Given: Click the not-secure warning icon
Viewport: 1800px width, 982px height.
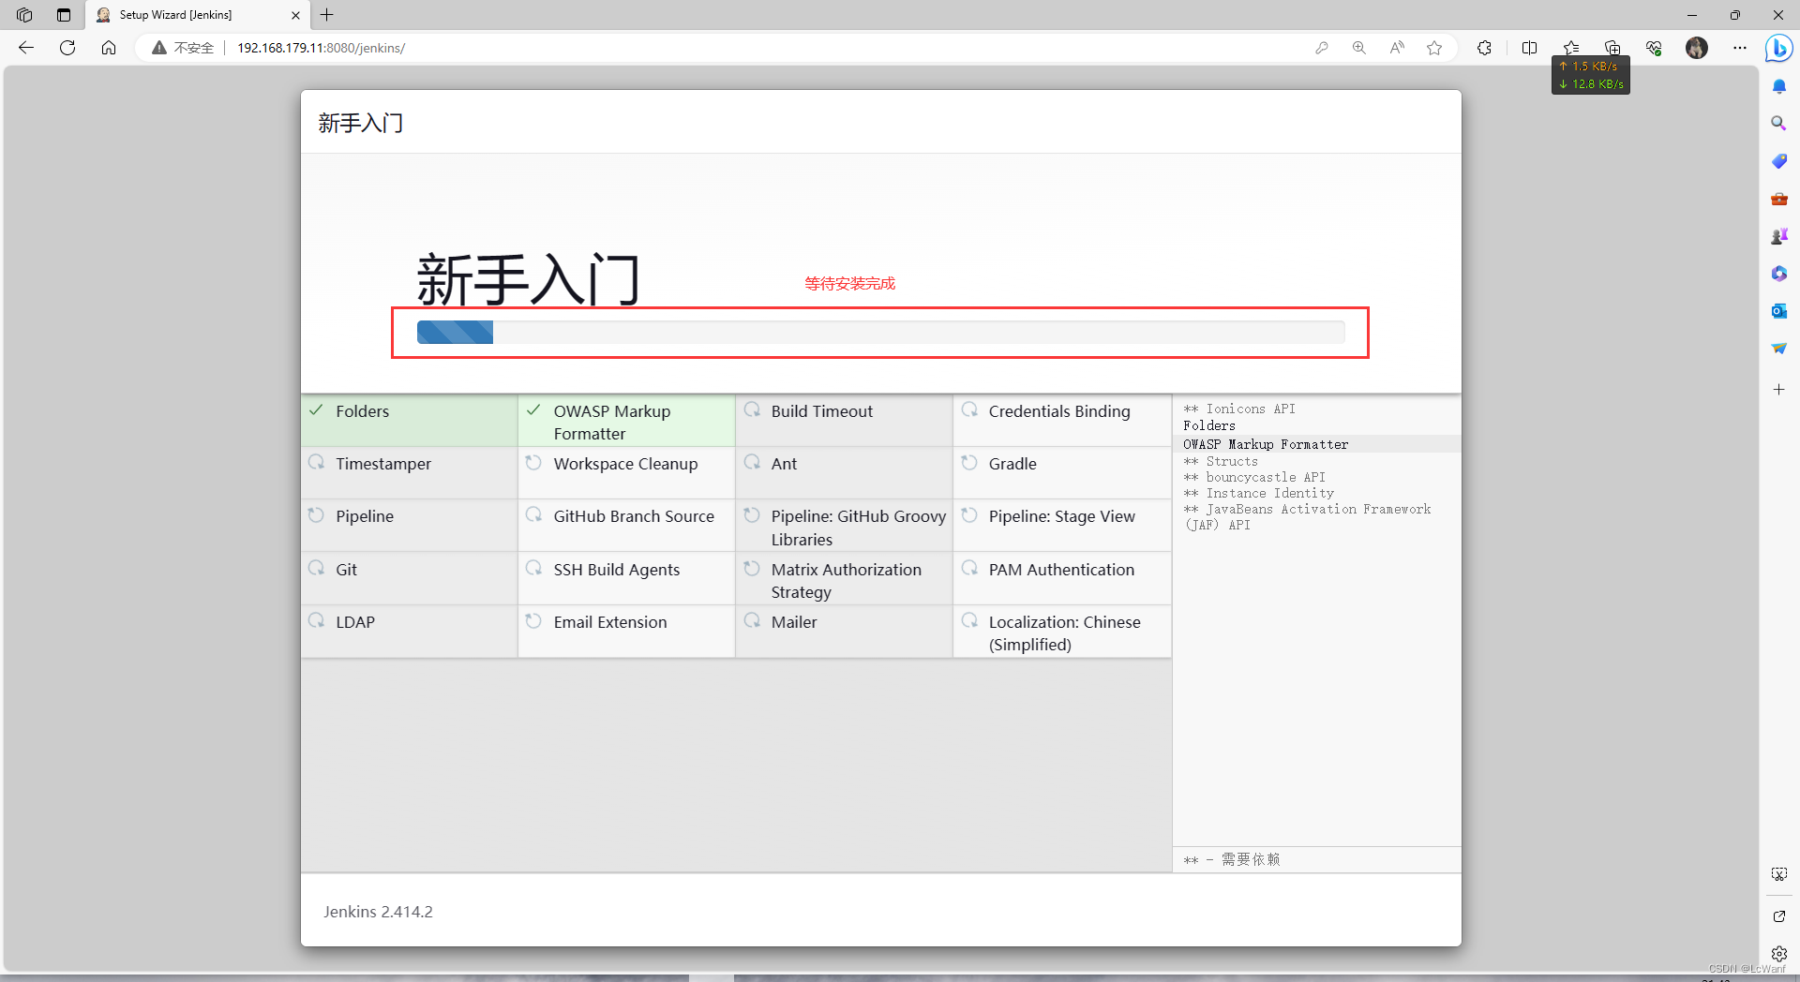Looking at the screenshot, I should [159, 48].
